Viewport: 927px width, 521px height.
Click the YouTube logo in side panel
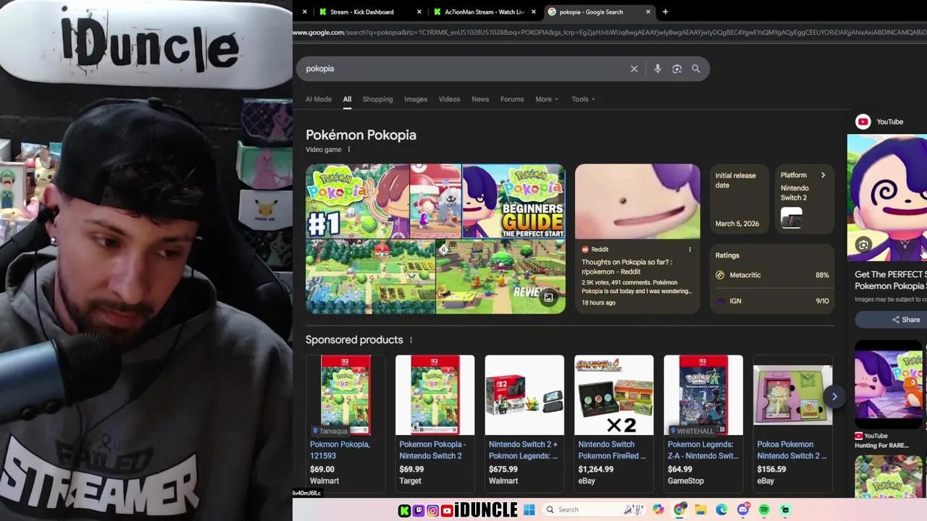[863, 122]
